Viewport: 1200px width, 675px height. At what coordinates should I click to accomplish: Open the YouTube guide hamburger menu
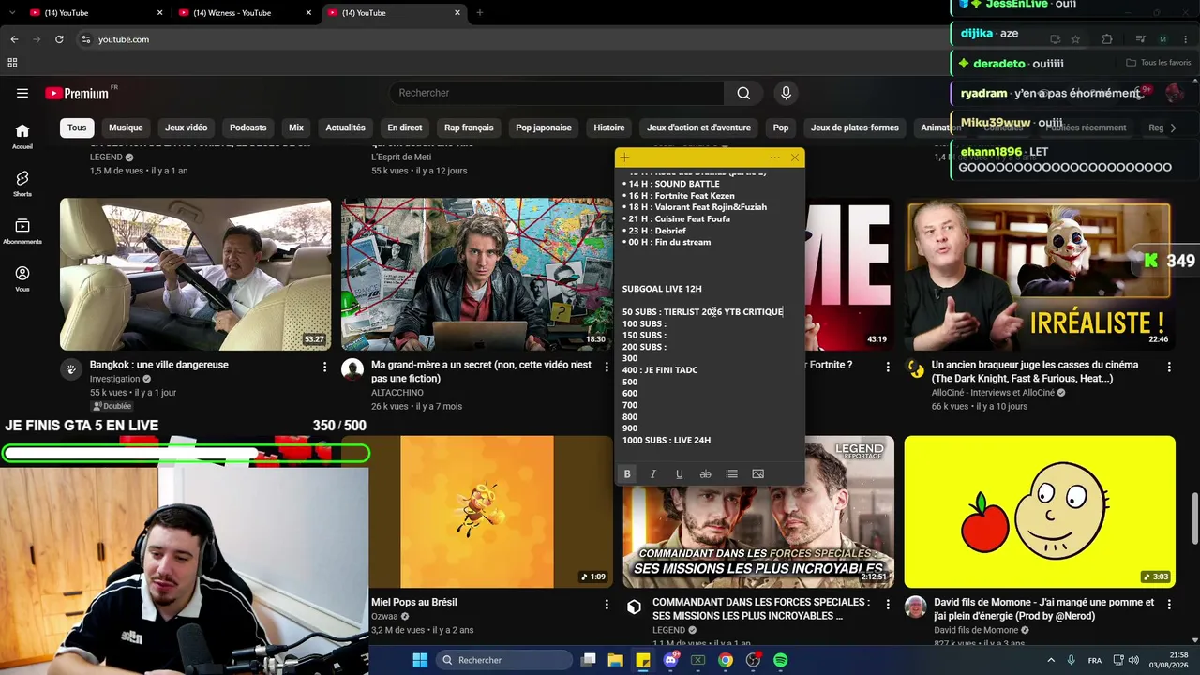(x=22, y=93)
